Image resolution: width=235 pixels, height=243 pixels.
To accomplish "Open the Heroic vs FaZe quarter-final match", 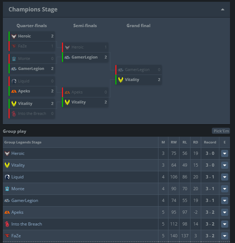I will (x=32, y=41).
